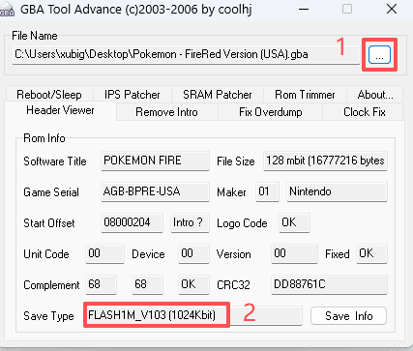
Task: Open the file browse '...' button
Action: click(x=379, y=55)
